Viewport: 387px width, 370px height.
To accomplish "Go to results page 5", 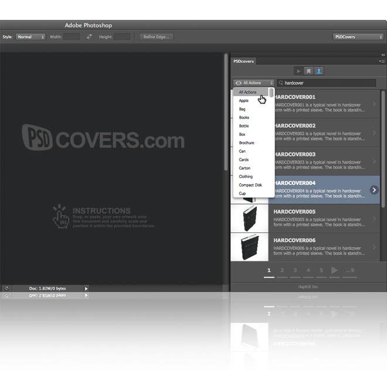I will pos(321,270).
